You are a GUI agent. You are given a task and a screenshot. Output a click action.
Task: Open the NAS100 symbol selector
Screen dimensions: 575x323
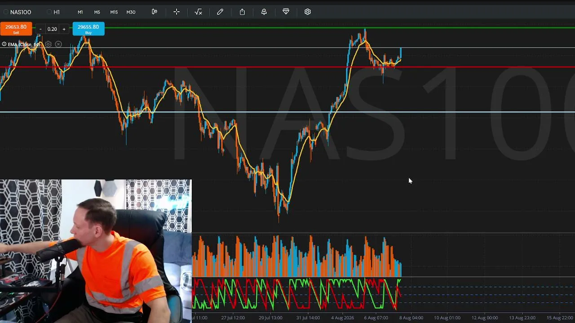17,12
